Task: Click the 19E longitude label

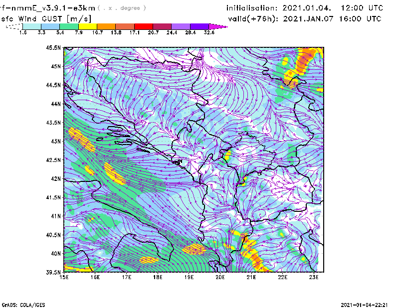Action: click(189, 277)
